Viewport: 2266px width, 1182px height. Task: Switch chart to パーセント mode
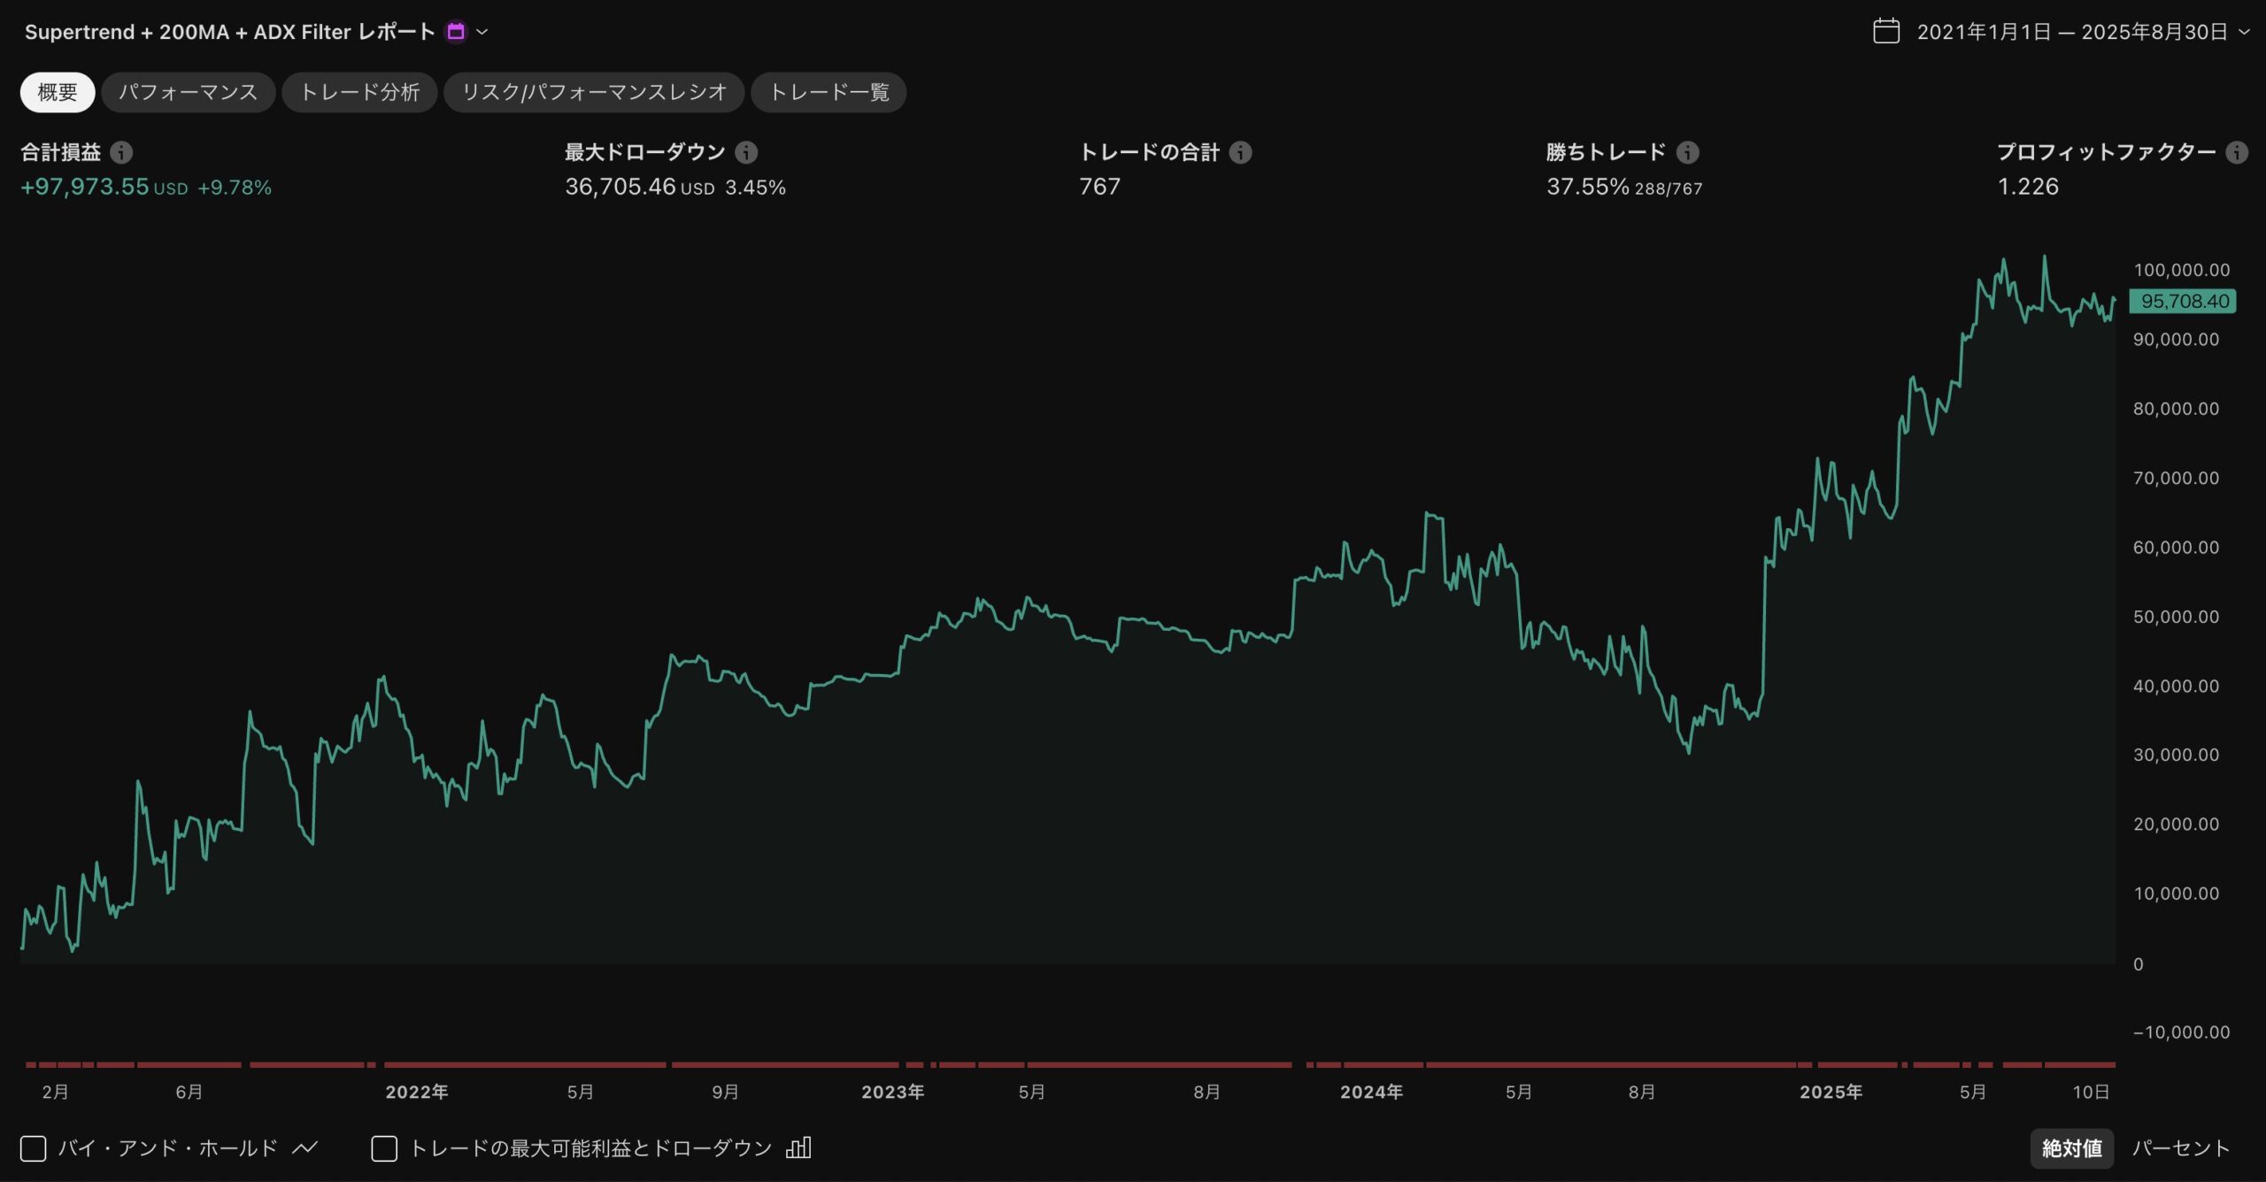click(x=2179, y=1148)
